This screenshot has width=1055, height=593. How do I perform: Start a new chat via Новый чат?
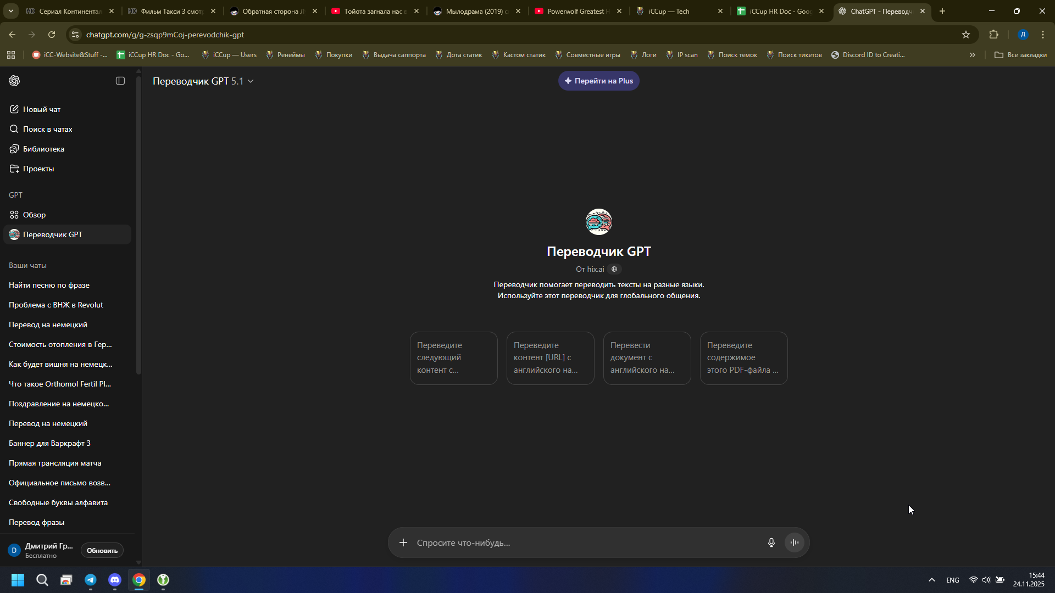point(42,109)
